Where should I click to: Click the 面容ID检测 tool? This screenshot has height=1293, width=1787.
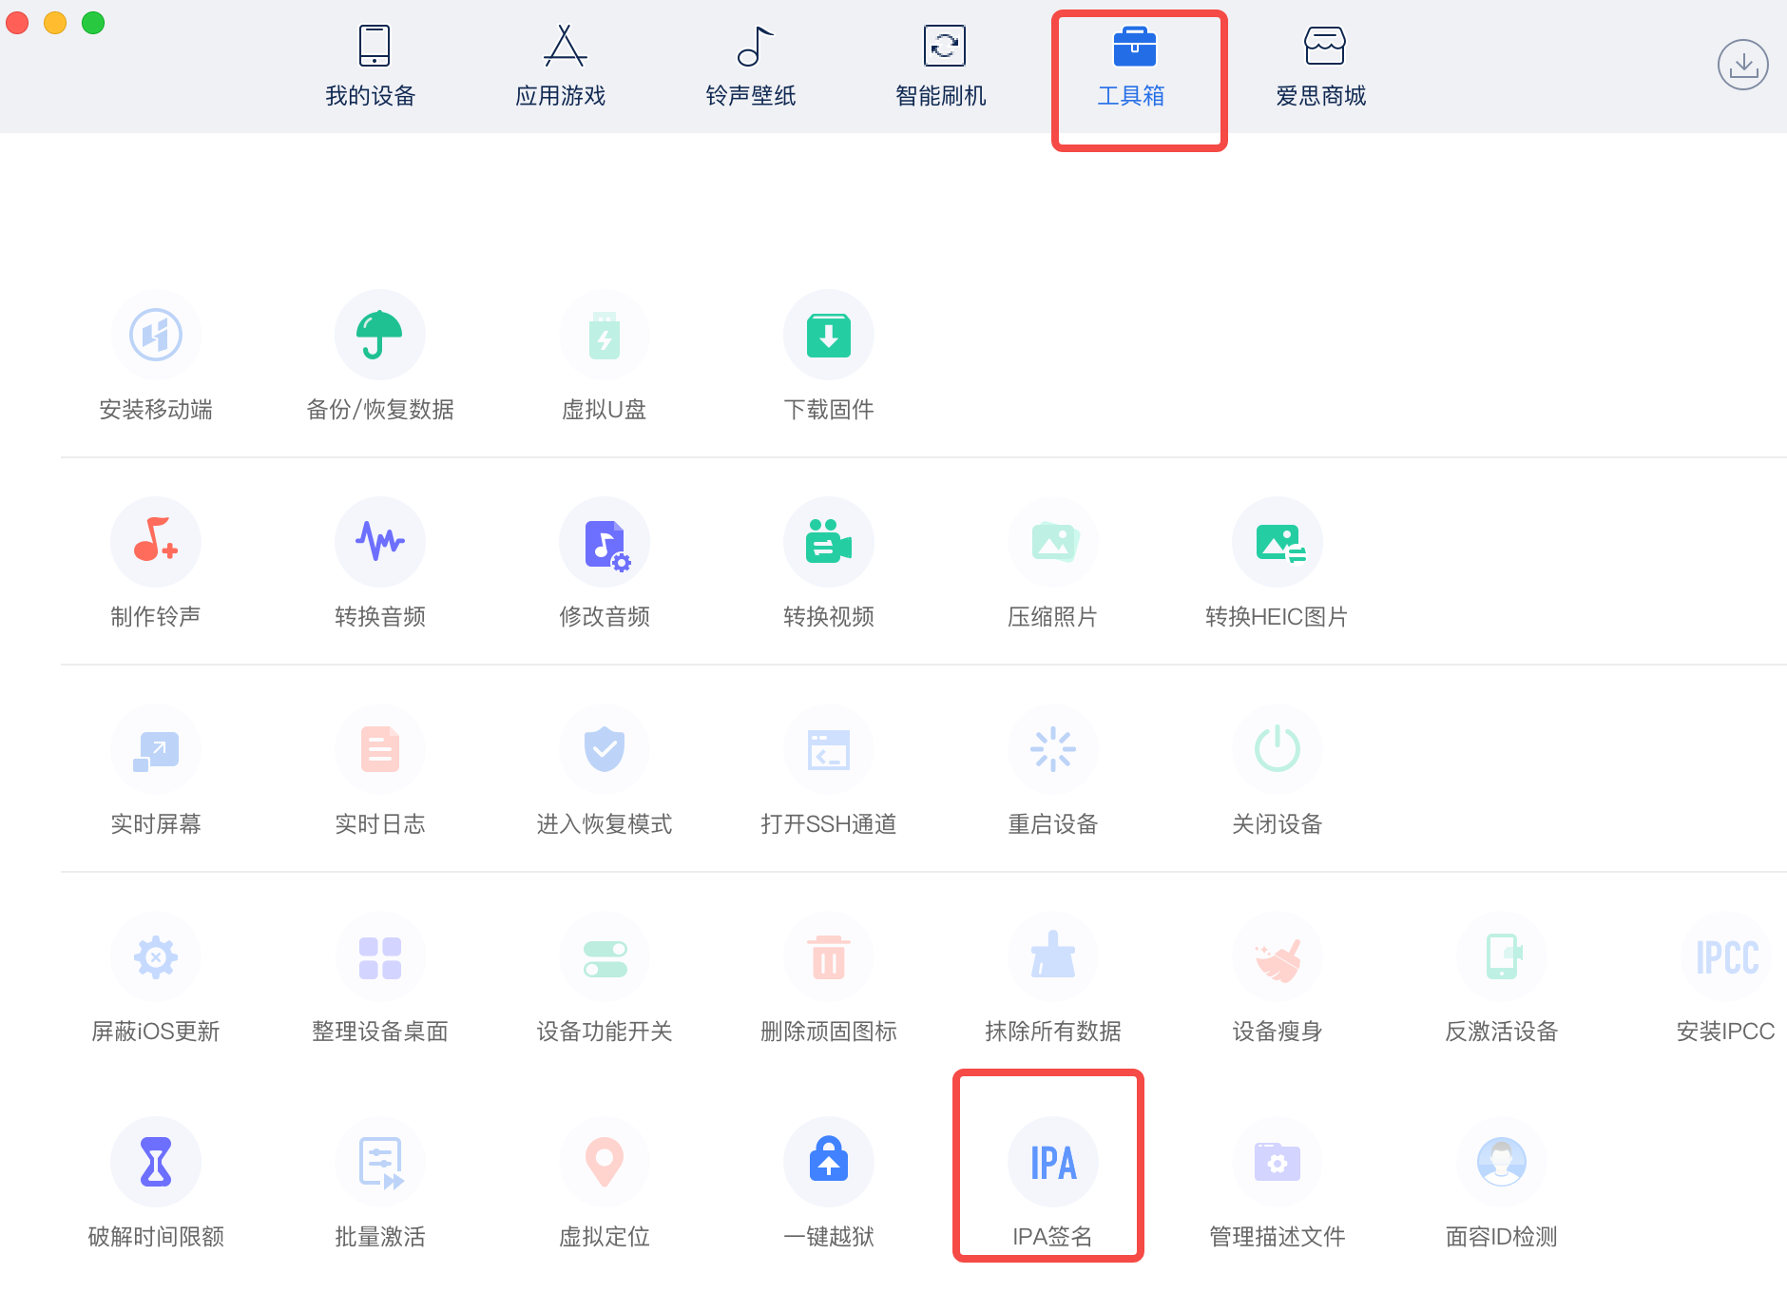1501,1163
